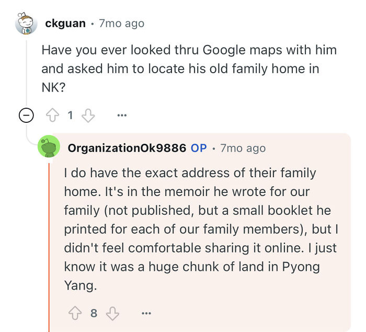Upvote ckguan's comment

click(x=52, y=115)
